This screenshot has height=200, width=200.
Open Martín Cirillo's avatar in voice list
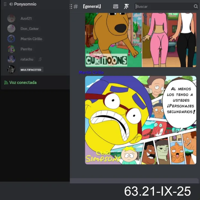click(x=11, y=39)
